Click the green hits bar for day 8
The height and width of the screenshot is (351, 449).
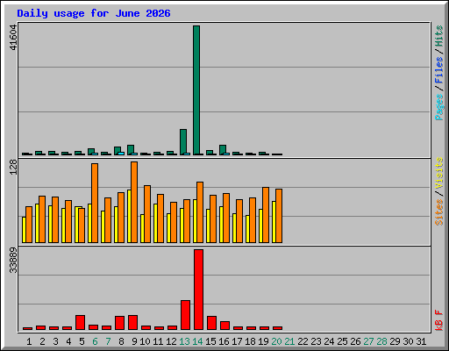tap(118, 151)
